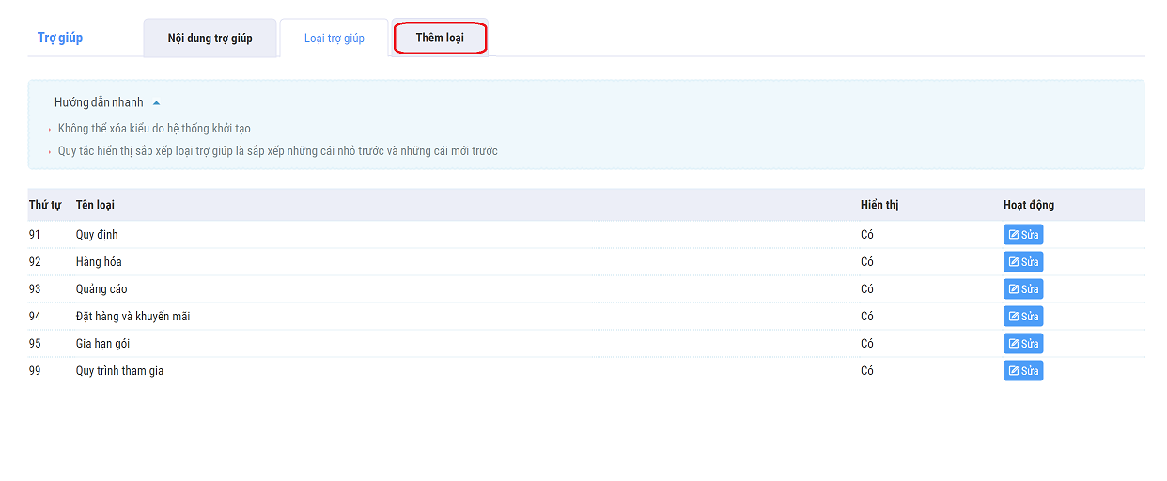The height and width of the screenshot is (481, 1167).
Task: Edit the Đặt hàng và khuyến mãi row
Action: pyautogui.click(x=1022, y=317)
